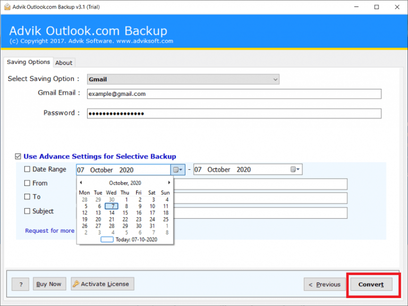Select the Saving Options tab
The image size is (408, 306).
(x=28, y=62)
